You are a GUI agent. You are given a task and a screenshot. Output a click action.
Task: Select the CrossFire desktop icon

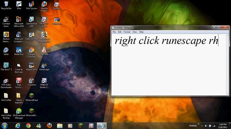[31, 82]
